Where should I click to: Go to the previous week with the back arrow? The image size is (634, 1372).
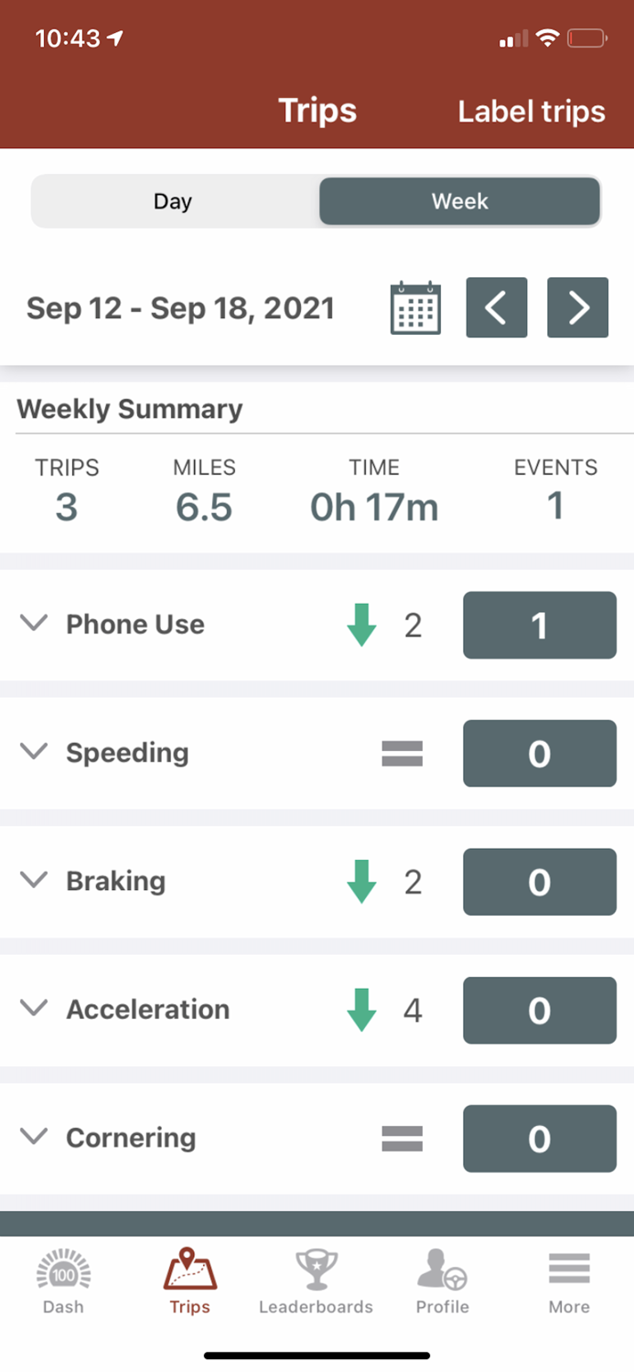tap(497, 308)
